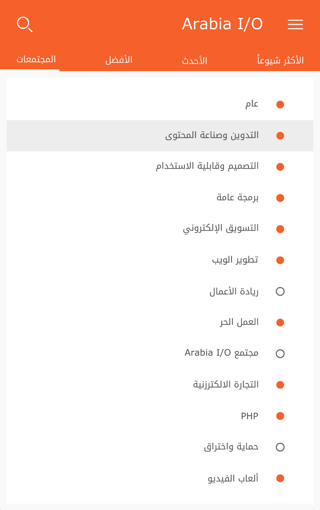Open the search magnifier icon
Viewport: 320px width, 510px height.
(24, 24)
